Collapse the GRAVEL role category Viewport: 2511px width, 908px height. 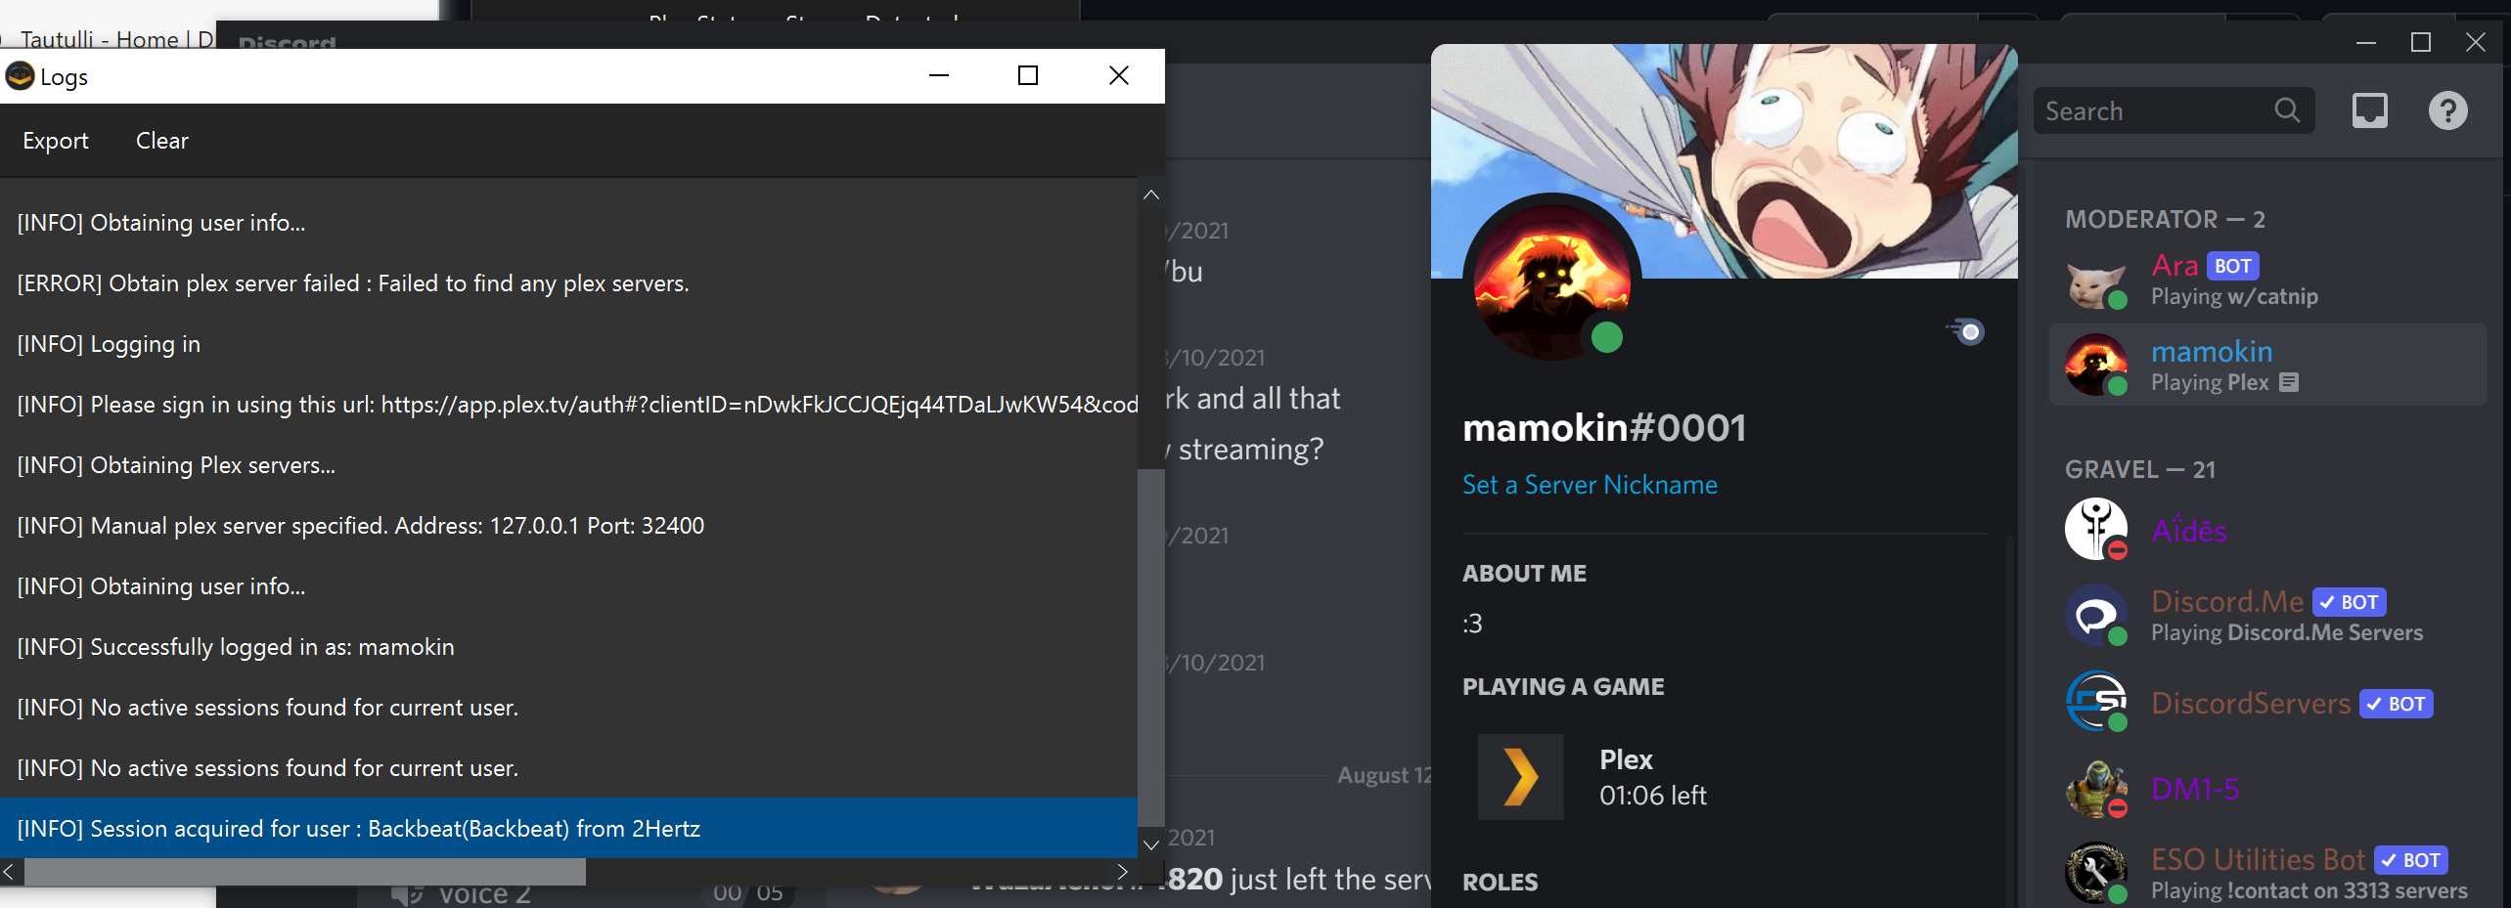point(2140,469)
